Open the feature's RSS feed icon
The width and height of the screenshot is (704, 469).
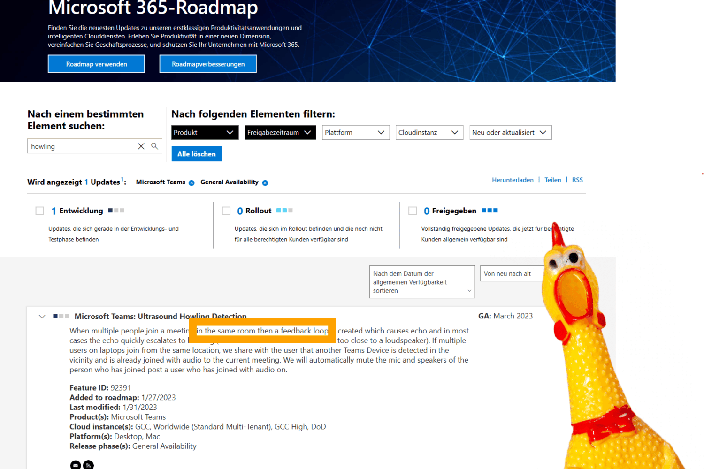pyautogui.click(x=88, y=465)
